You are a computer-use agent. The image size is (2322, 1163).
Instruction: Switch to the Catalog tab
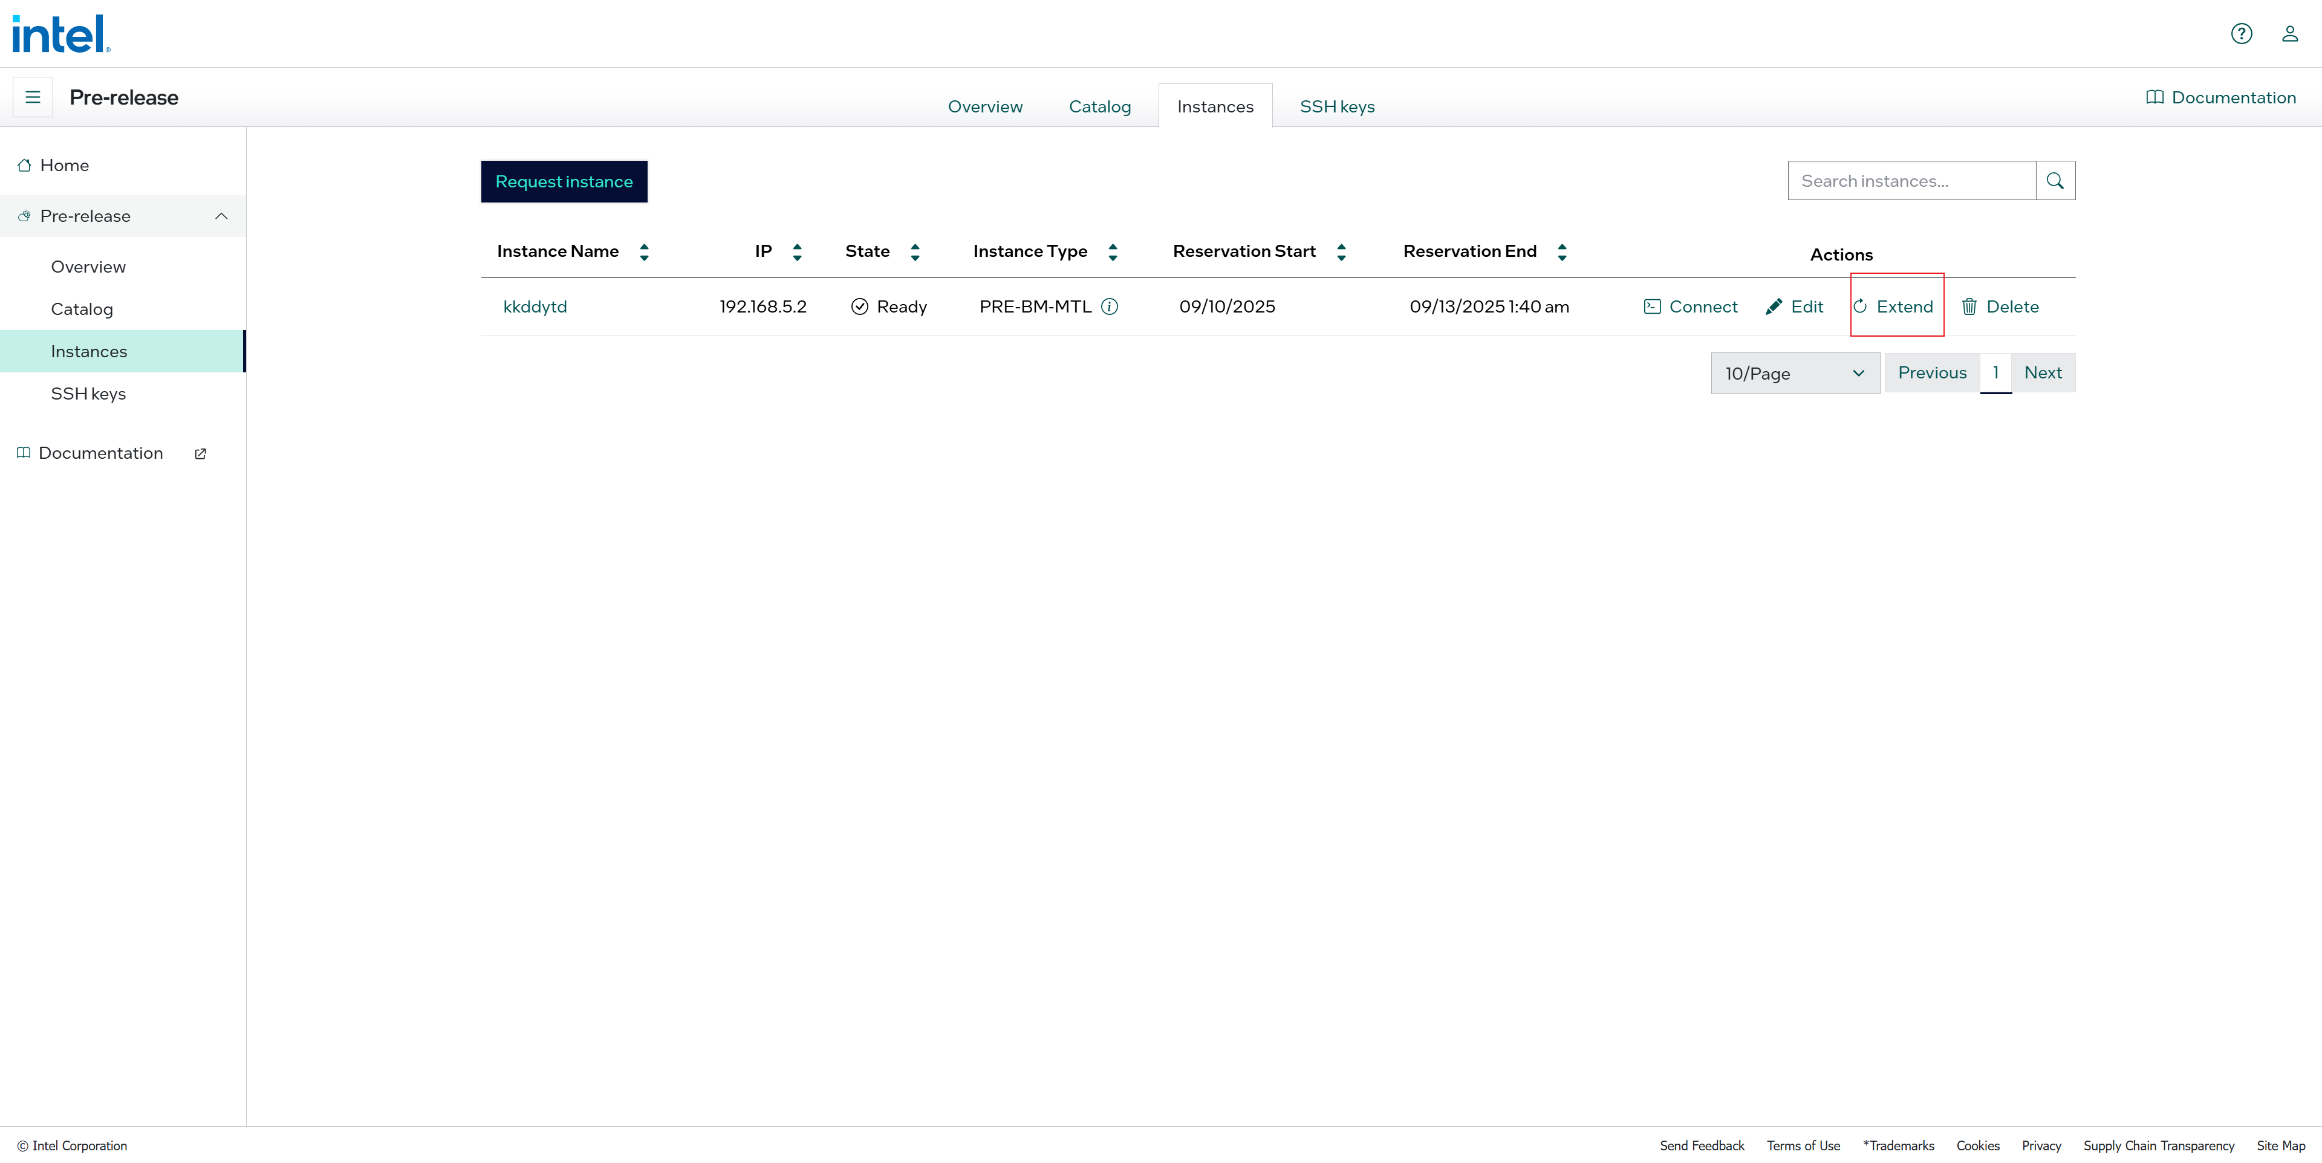[x=1100, y=106]
